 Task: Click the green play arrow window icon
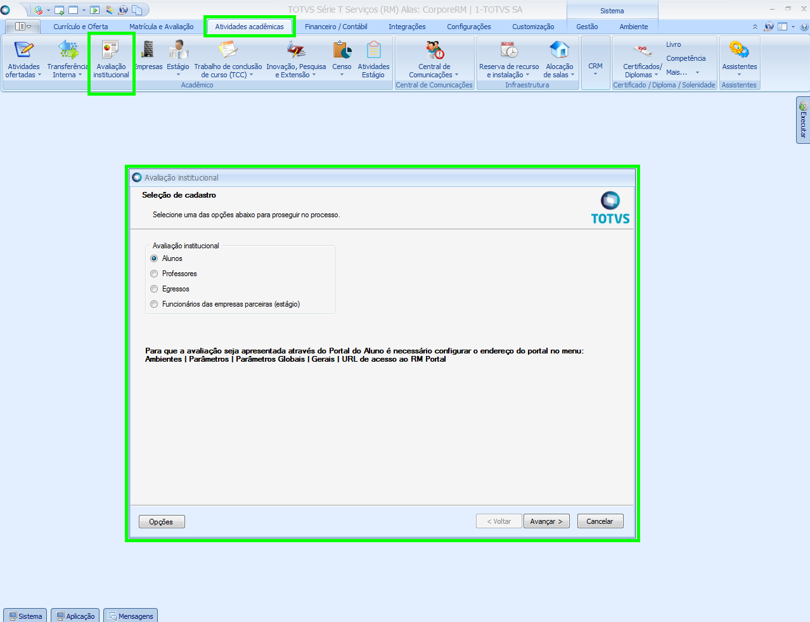[95, 10]
